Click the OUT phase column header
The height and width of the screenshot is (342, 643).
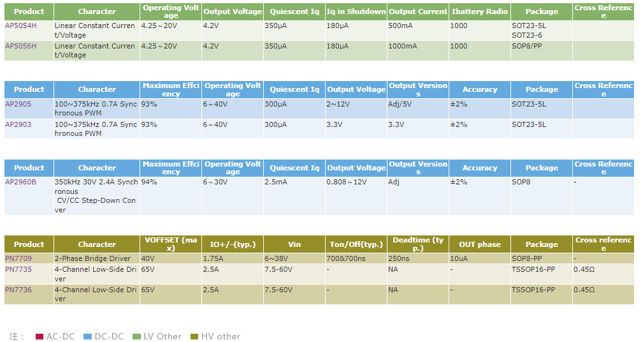pyautogui.click(x=479, y=244)
